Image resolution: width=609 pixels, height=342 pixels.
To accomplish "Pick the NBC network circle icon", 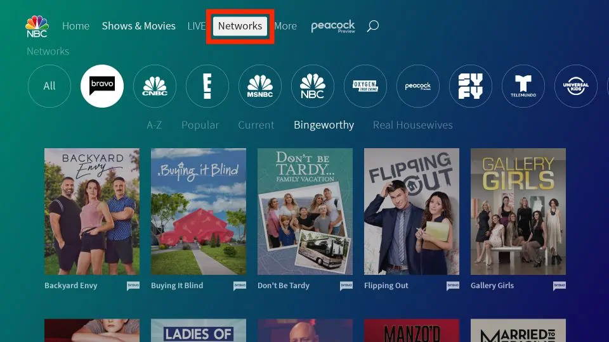I will pos(313,85).
